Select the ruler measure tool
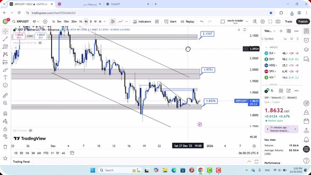 click(x=5, y=95)
